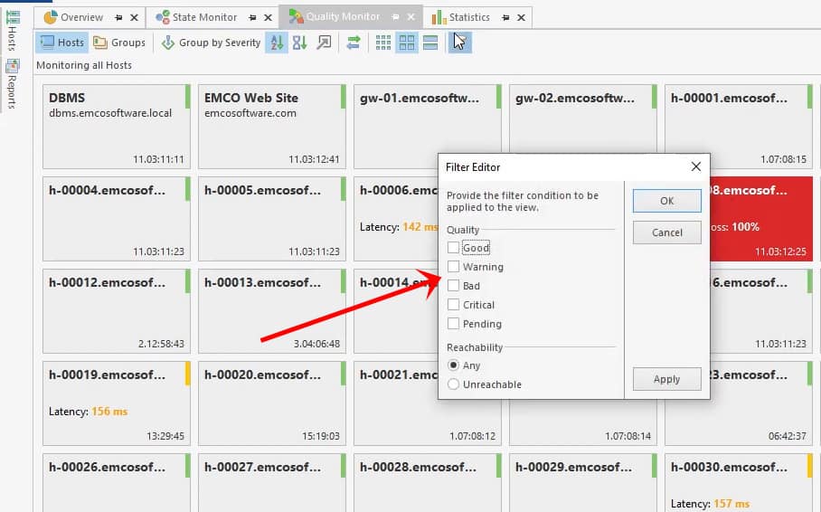
Task: Confirm filter with OK button
Action: coord(666,201)
